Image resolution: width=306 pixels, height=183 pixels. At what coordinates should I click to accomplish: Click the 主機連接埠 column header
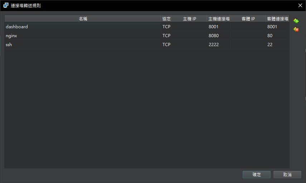click(x=219, y=19)
